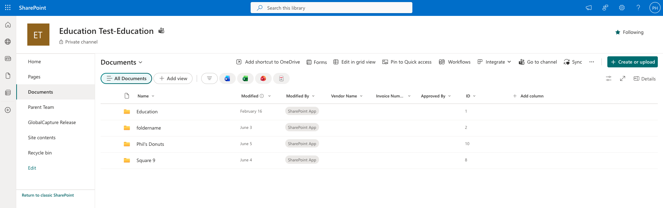Filter by Word documents icon

coord(227,78)
